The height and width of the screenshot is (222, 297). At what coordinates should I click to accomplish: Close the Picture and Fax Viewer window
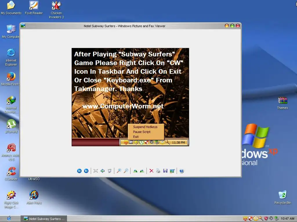[238, 26]
